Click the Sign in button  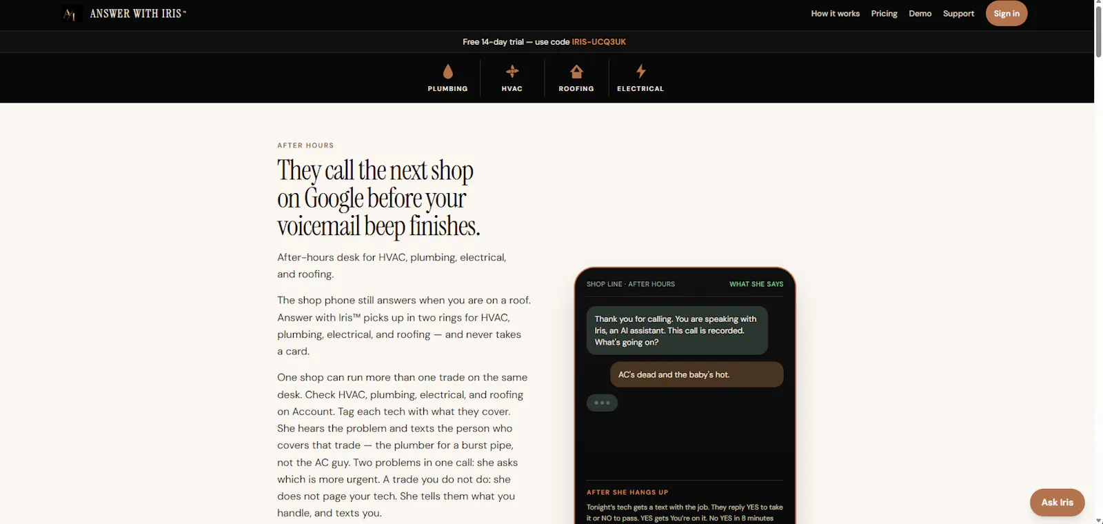(x=1006, y=14)
